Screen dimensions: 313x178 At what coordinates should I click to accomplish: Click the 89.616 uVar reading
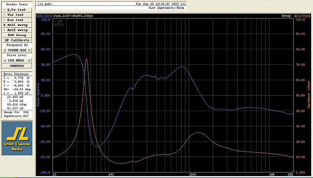[17, 104]
